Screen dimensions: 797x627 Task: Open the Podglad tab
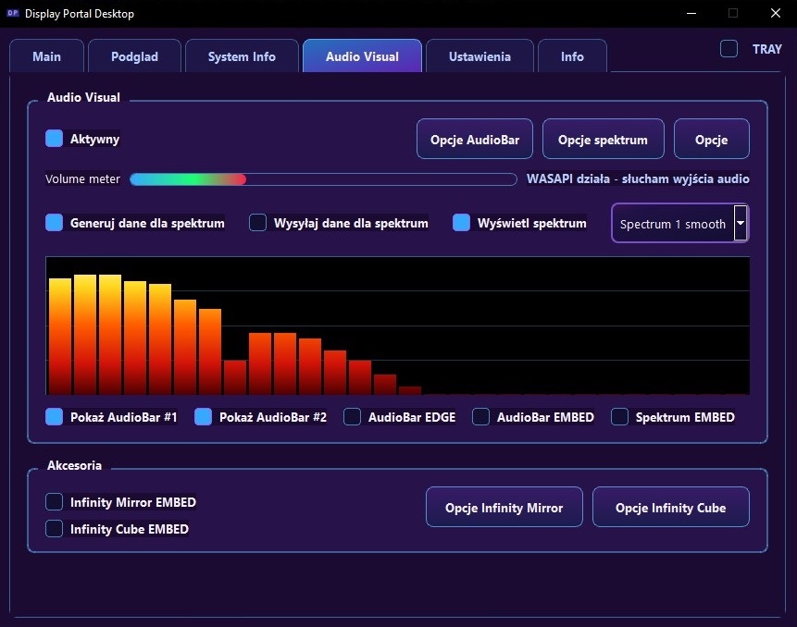coord(134,56)
